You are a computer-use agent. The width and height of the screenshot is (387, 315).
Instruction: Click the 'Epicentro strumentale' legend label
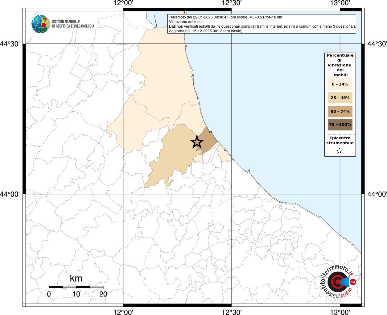tap(340, 141)
